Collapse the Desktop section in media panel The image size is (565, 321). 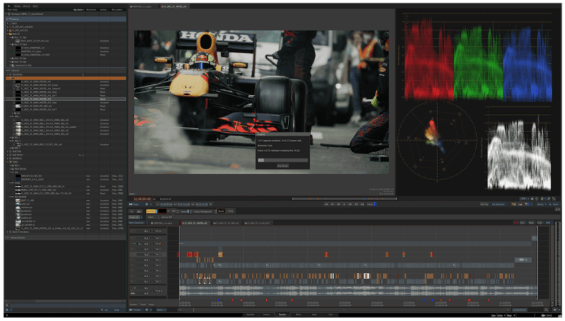point(7,18)
